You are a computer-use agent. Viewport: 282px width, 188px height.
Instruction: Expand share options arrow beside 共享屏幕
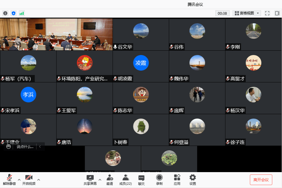[x=100, y=179]
